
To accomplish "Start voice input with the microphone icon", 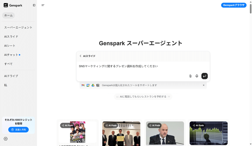I will pyautogui.click(x=197, y=76).
